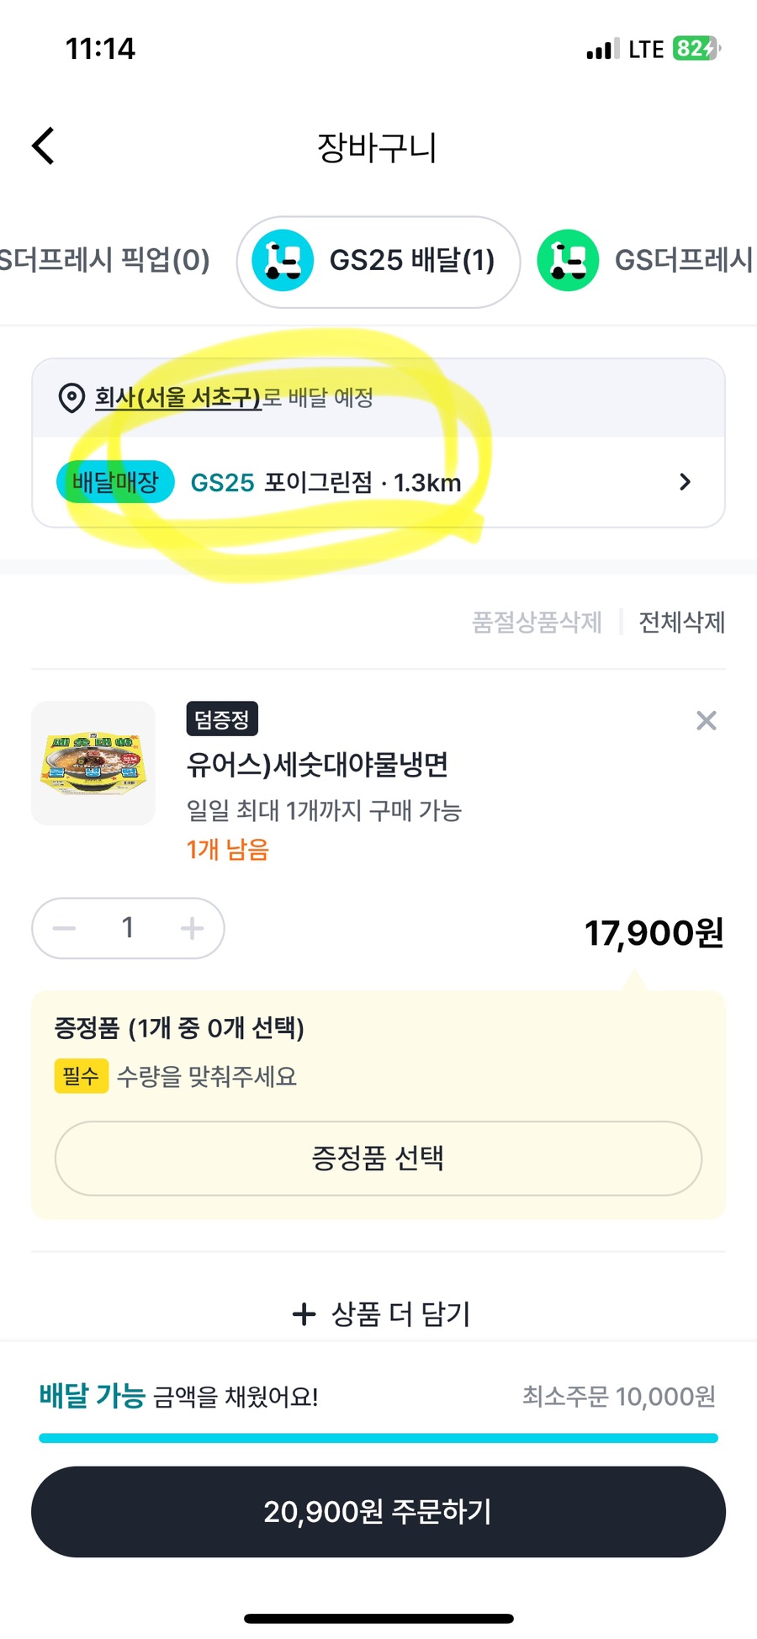Tap the plus icon beside 상품 더 담기
Viewport: 757px width, 1639px height.
304,1313
